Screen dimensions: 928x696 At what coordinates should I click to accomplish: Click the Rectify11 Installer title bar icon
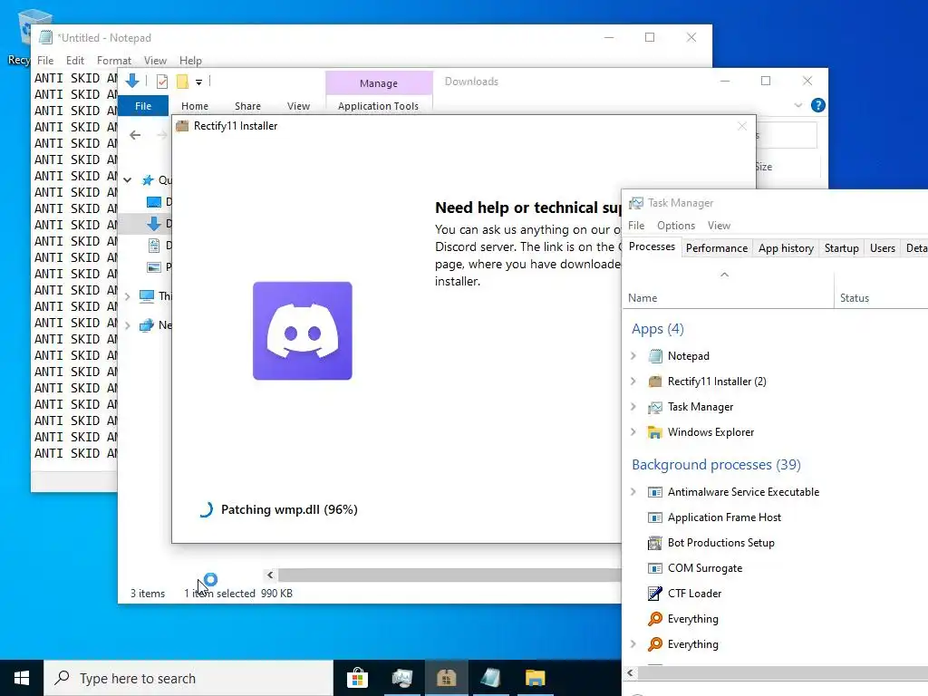pyautogui.click(x=182, y=126)
